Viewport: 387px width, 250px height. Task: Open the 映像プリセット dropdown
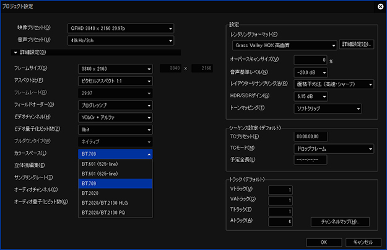coord(121,29)
